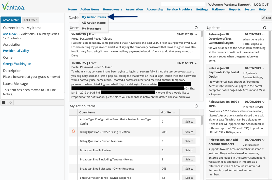Screen dimensions: 272x180
Task: Open the Homeowners menu
Action: [x=113, y=9]
